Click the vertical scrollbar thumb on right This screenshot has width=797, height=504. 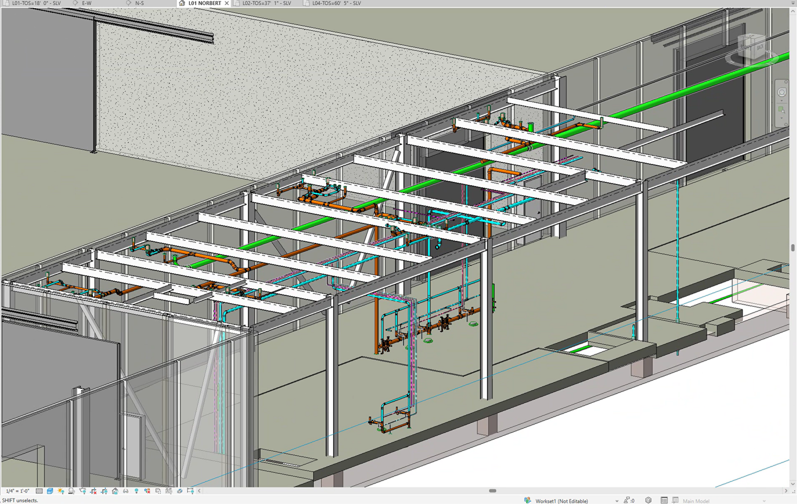point(793,247)
